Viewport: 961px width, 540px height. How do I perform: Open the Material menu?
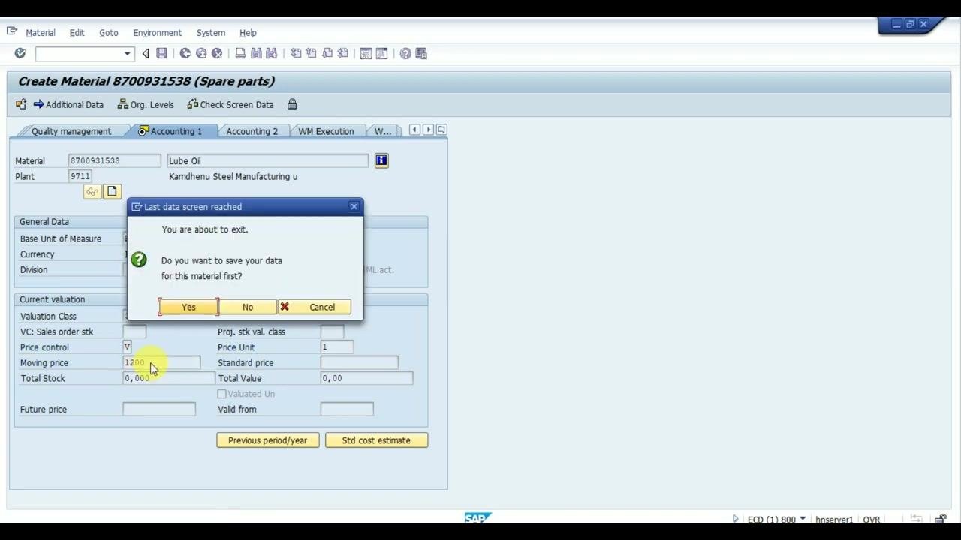point(41,33)
